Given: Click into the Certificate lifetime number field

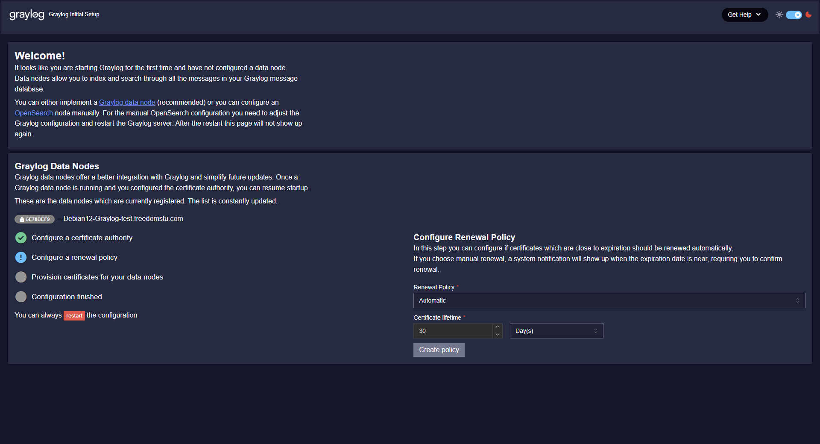Looking at the screenshot, I should click(x=453, y=331).
